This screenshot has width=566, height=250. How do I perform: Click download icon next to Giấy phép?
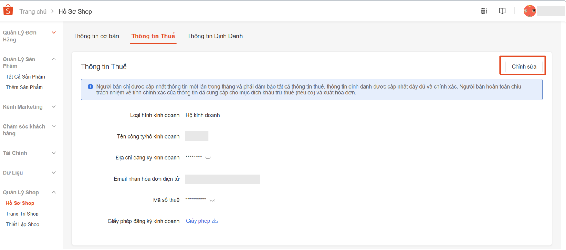coord(215,221)
